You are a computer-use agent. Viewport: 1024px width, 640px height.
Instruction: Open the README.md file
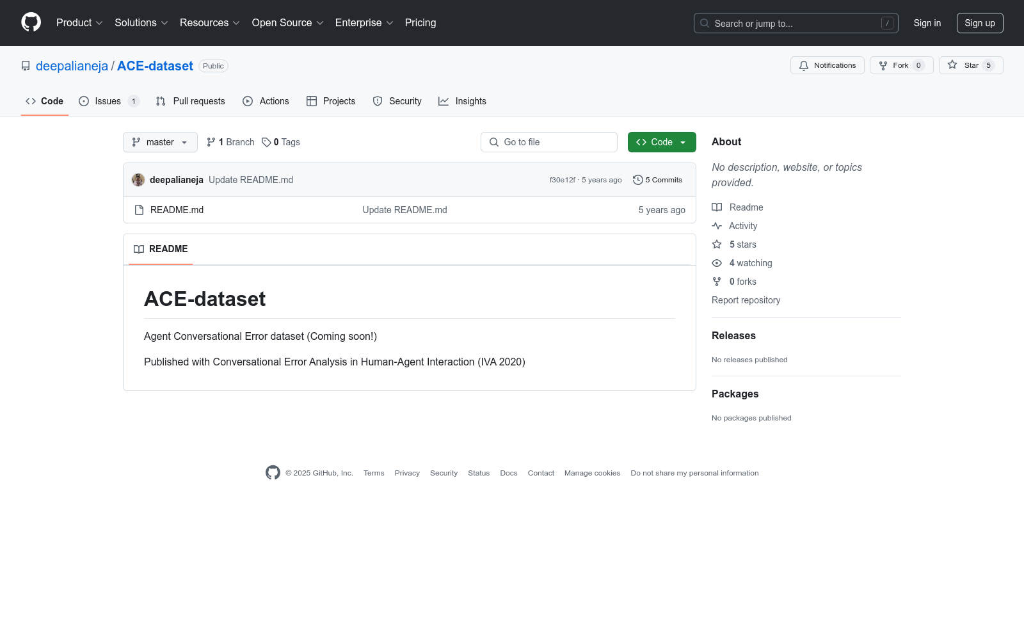(177, 210)
